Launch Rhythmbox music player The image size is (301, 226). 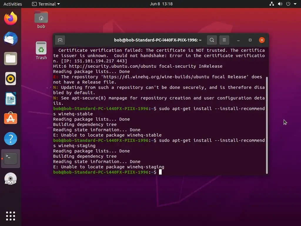[x=11, y=79]
